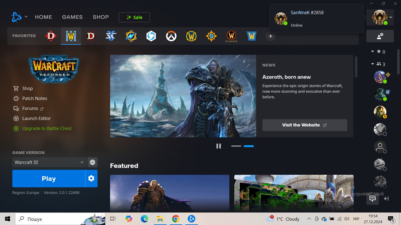The width and height of the screenshot is (401, 225).
Task: Open the Heroes of the Storm icon
Action: 151,36
